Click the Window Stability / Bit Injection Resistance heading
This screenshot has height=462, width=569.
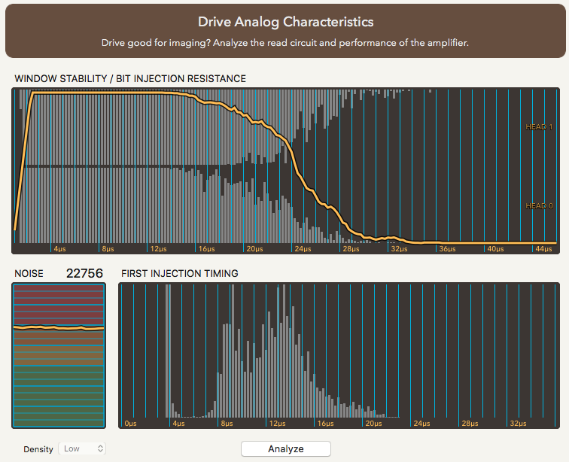pyautogui.click(x=130, y=78)
